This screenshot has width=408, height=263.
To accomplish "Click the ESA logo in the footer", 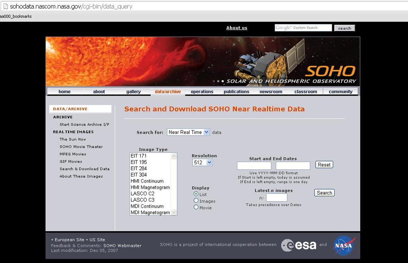I will pyautogui.click(x=299, y=245).
